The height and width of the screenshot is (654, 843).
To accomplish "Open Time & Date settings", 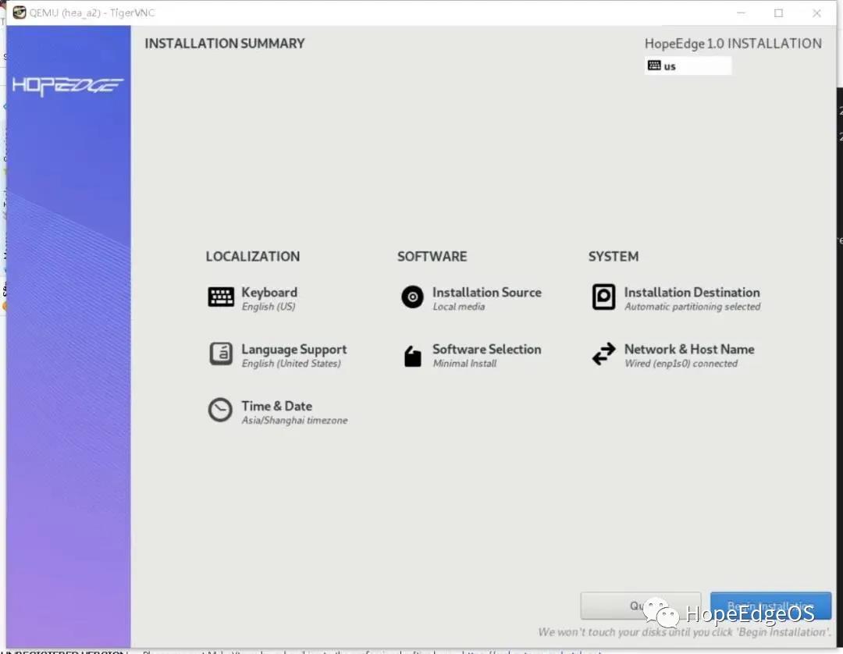I will (x=277, y=407).
